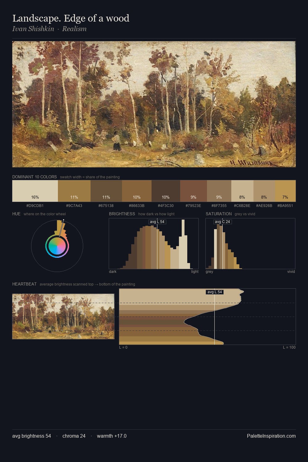This screenshot has width=308, height=462.
Task: Click the #BA9551 golden swatch
Action: [x=285, y=191]
